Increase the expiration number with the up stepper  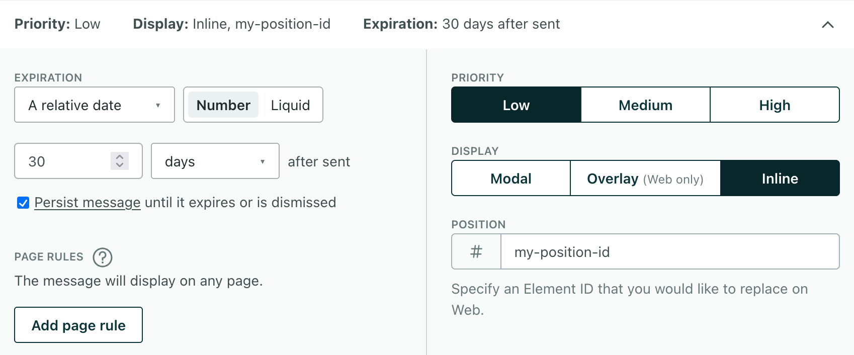tap(120, 156)
